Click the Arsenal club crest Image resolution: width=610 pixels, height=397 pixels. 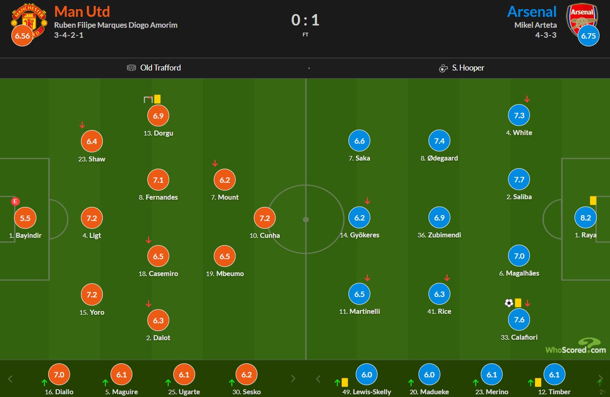(x=581, y=18)
